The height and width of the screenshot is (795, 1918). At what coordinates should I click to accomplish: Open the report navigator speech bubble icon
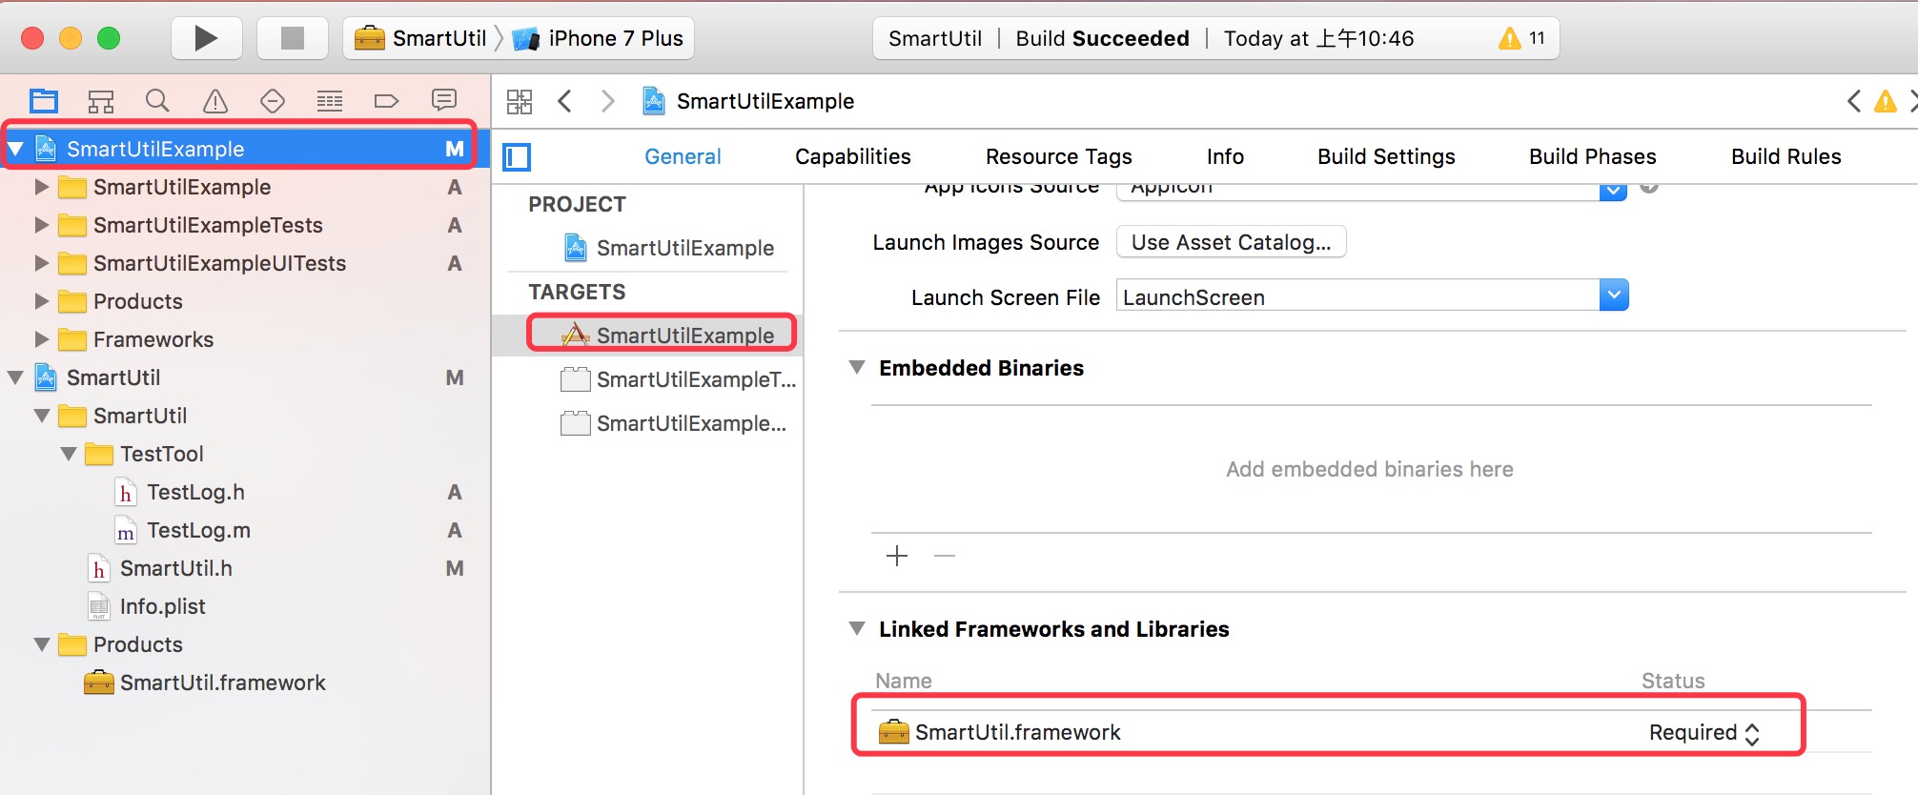tap(444, 100)
